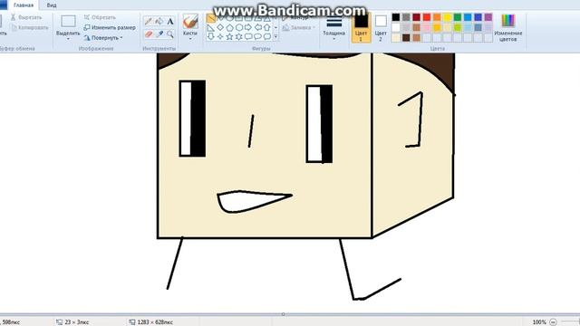Pick the dark brown custom color swatch
This screenshot has height=326, width=580.
pyautogui.click(x=406, y=37)
